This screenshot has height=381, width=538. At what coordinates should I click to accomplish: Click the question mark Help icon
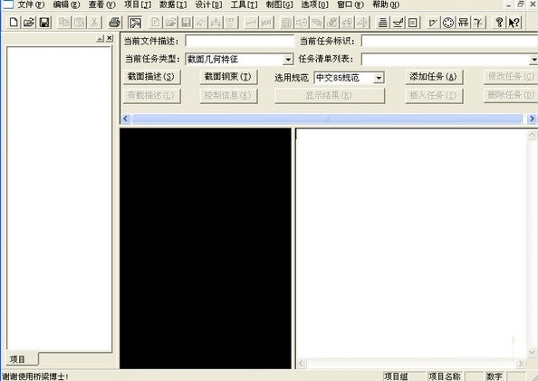(x=499, y=23)
